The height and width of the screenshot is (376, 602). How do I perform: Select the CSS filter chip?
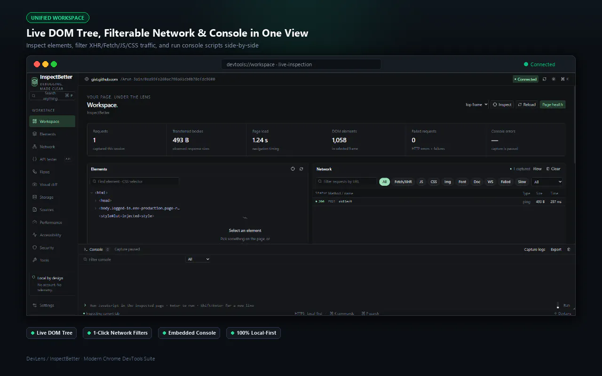click(434, 182)
